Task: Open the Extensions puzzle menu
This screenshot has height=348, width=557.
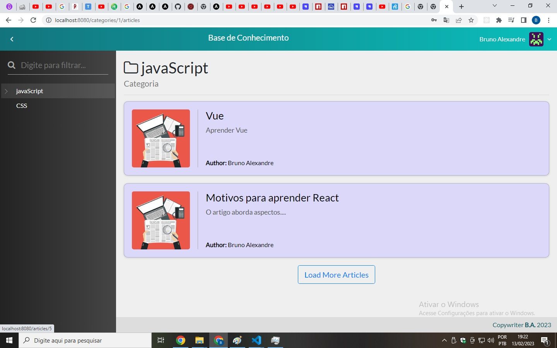Action: [x=499, y=20]
